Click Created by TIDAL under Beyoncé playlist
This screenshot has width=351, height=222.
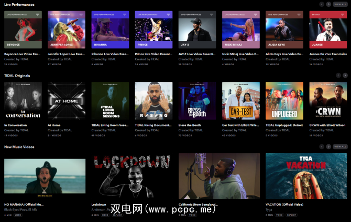point(16,59)
